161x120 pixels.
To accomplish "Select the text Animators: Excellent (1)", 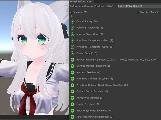I will (90, 98).
